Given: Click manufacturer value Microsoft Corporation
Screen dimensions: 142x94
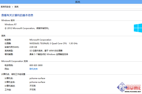Looking at the screenshot, I should point(40,40).
